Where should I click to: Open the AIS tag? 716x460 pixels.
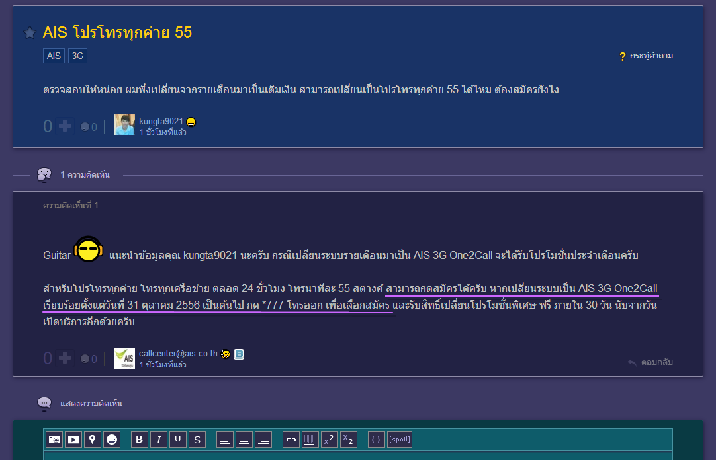pyautogui.click(x=54, y=56)
